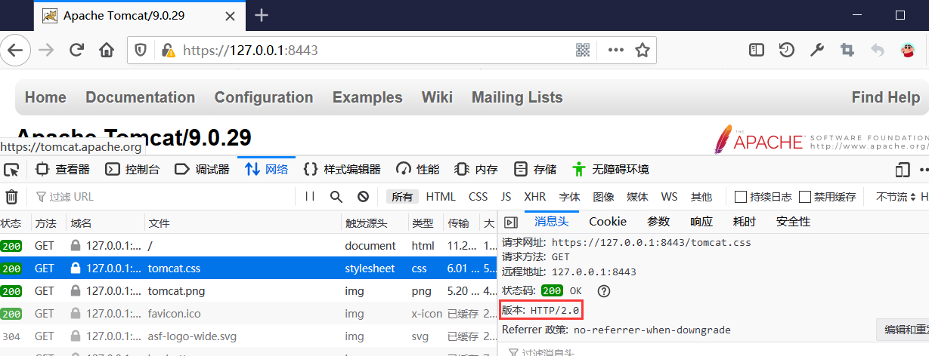This screenshot has width=929, height=356.
Task: Show site security warning padlock info
Action: click(169, 51)
